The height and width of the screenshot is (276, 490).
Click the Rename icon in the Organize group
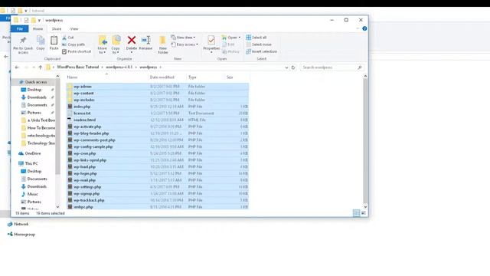coord(145,40)
